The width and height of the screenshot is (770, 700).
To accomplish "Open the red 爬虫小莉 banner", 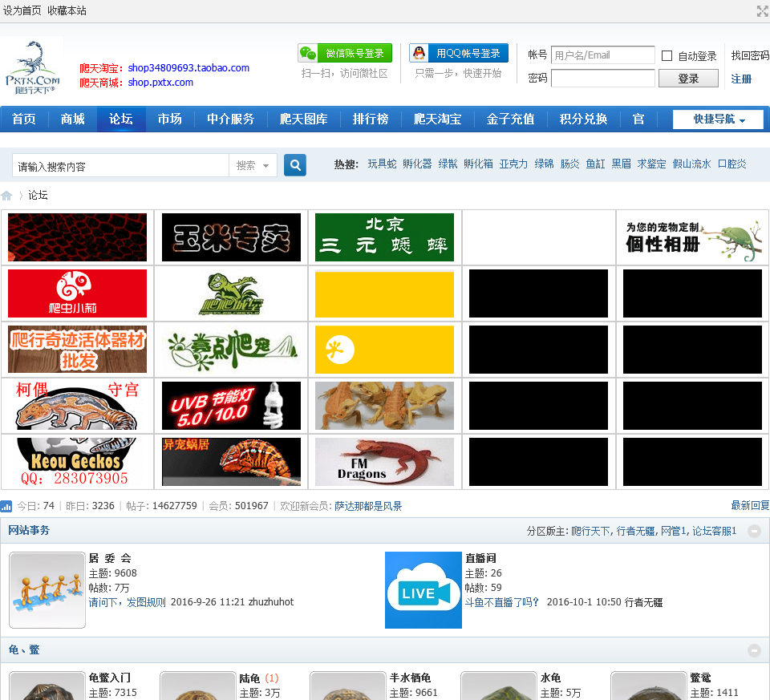I will click(x=77, y=293).
